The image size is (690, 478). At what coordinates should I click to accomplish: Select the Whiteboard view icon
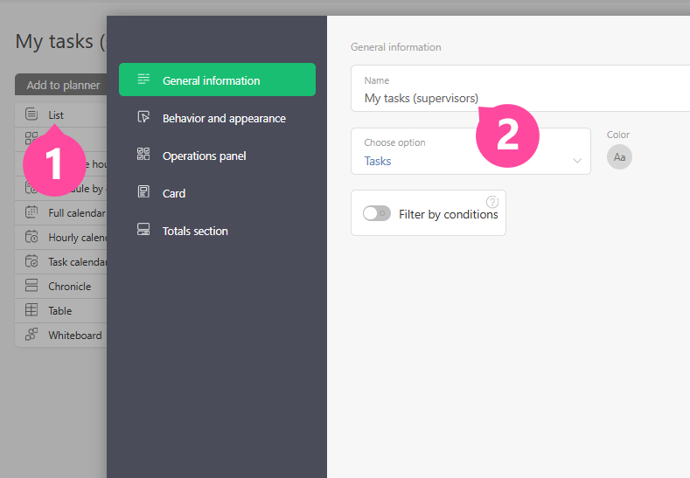[31, 335]
